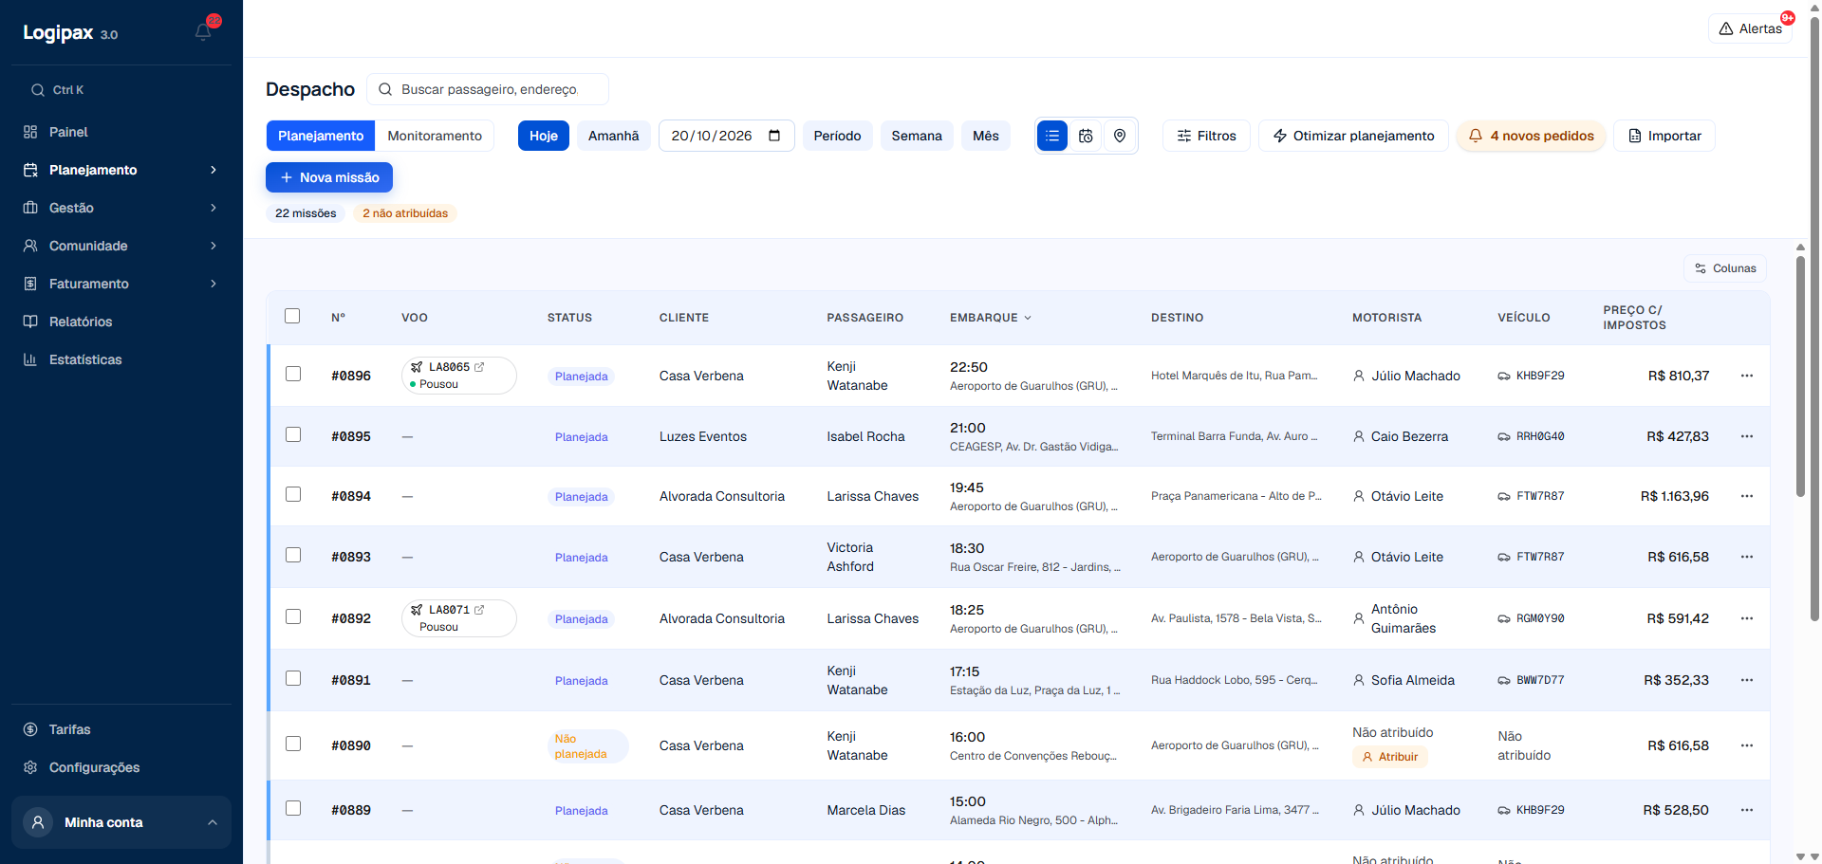
Task: Open row actions menu for mission #0895
Action: [1746, 436]
